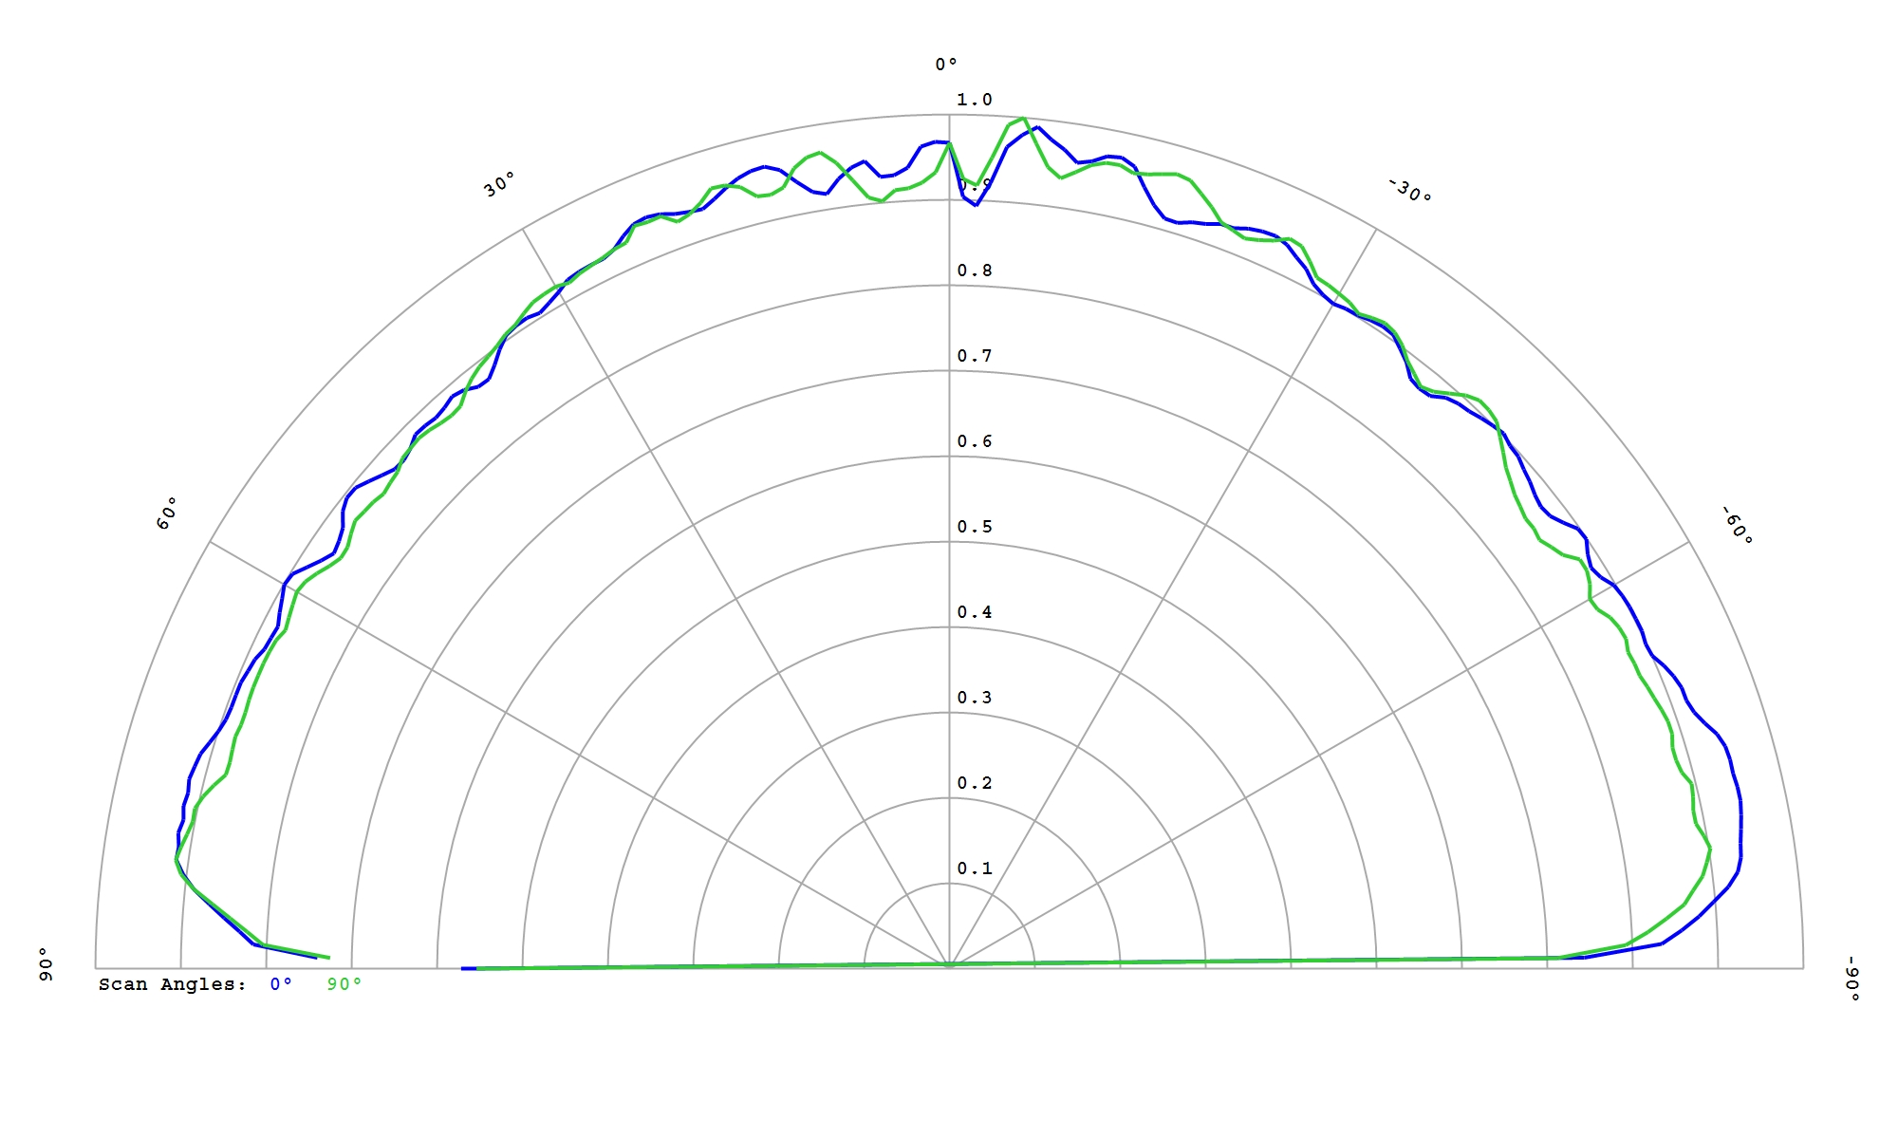The height and width of the screenshot is (1139, 1898).
Task: Select the 30° angular axis label
Action: point(499,184)
